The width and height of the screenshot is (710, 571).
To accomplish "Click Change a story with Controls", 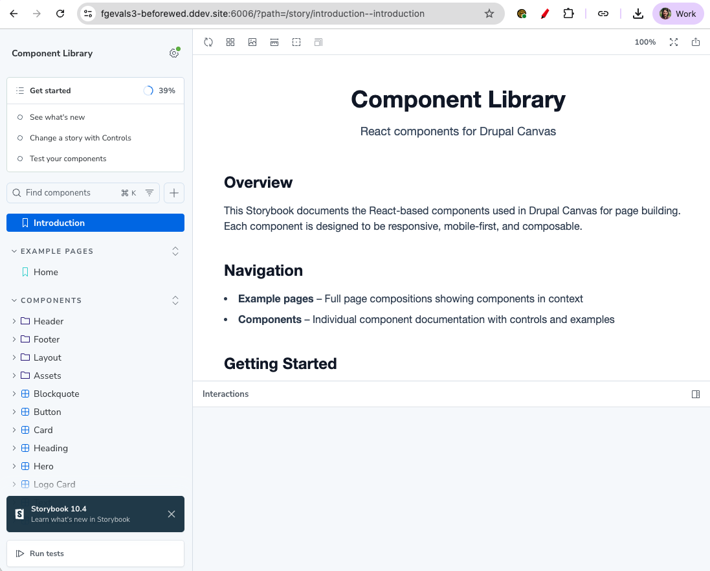I will [81, 138].
